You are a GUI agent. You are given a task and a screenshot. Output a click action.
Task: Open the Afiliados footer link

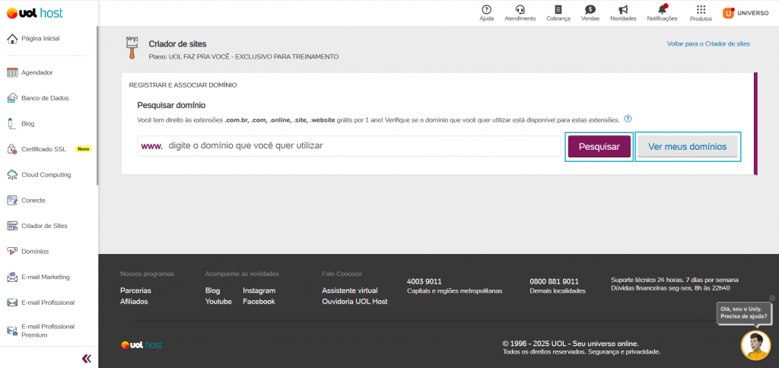134,301
